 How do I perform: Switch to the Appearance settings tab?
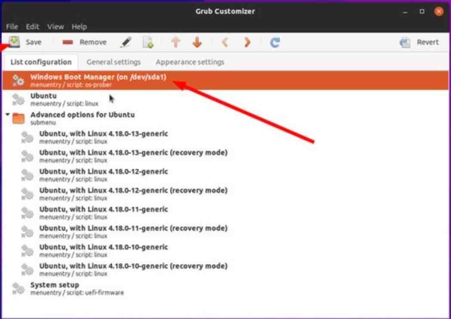[x=190, y=62]
